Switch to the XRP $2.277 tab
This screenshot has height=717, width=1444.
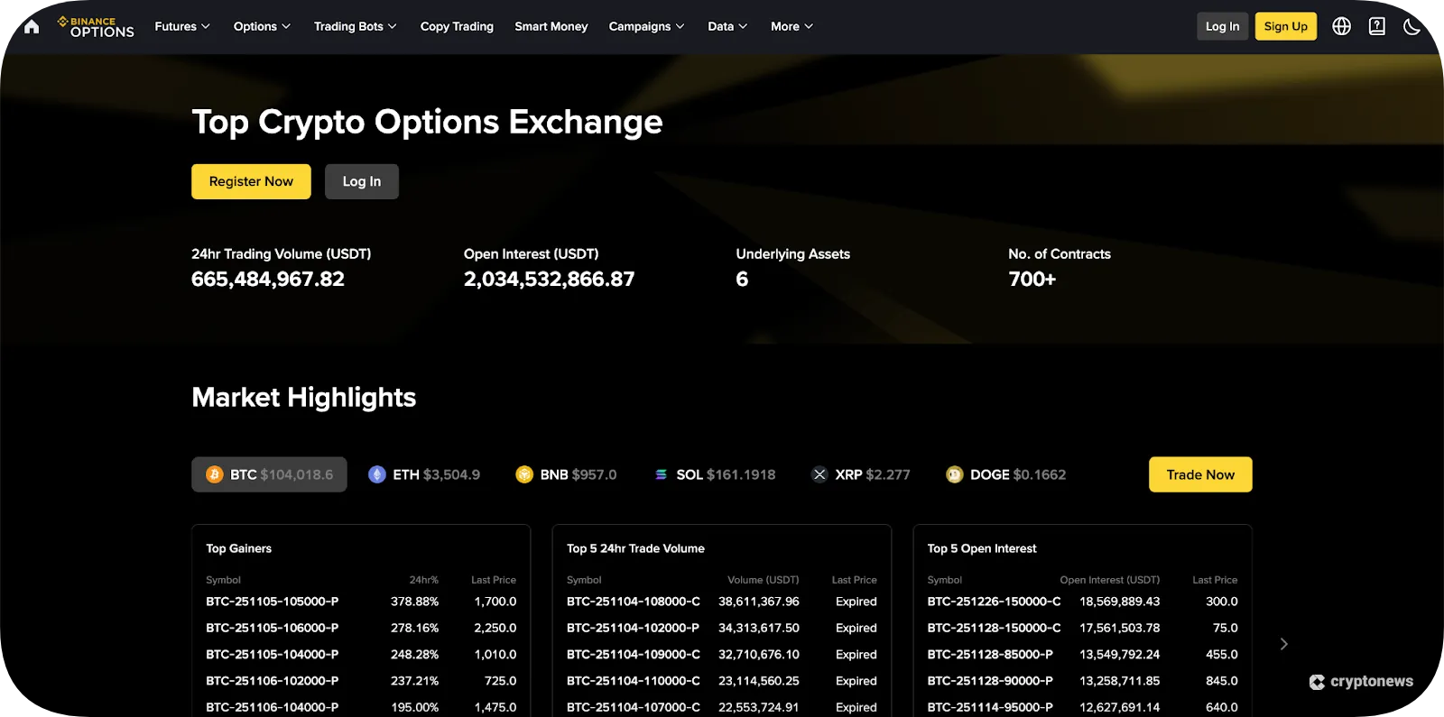pos(860,474)
